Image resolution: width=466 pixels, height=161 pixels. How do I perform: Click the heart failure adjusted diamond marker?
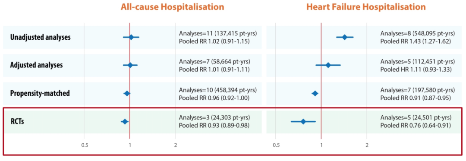click(x=328, y=65)
